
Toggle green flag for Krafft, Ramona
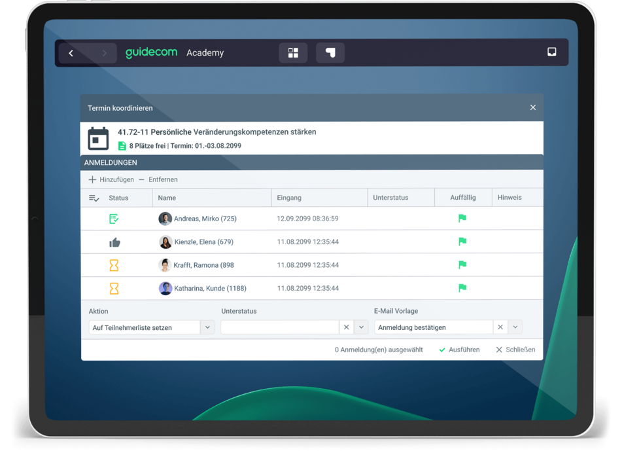pyautogui.click(x=462, y=265)
